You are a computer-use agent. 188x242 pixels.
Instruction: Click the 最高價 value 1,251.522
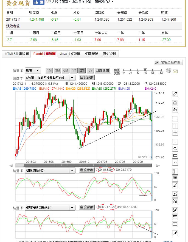tap(125, 20)
